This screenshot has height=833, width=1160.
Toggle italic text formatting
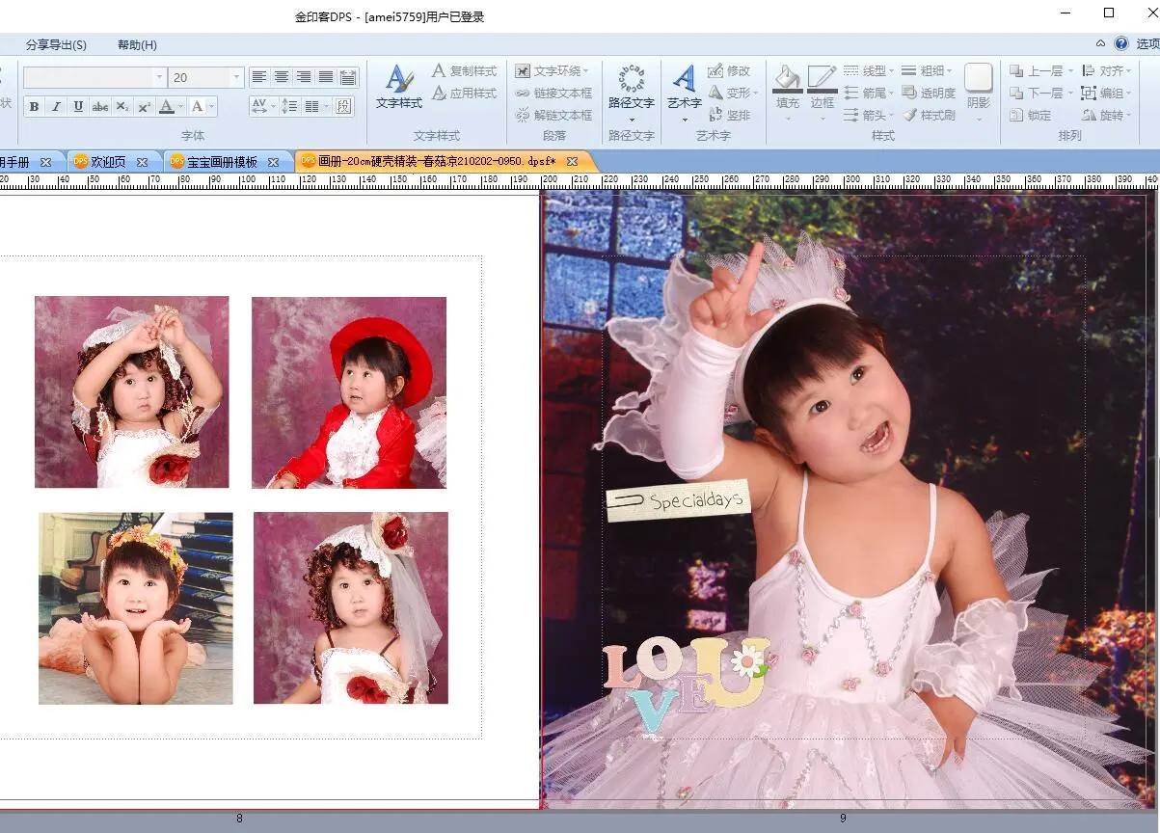tap(56, 107)
